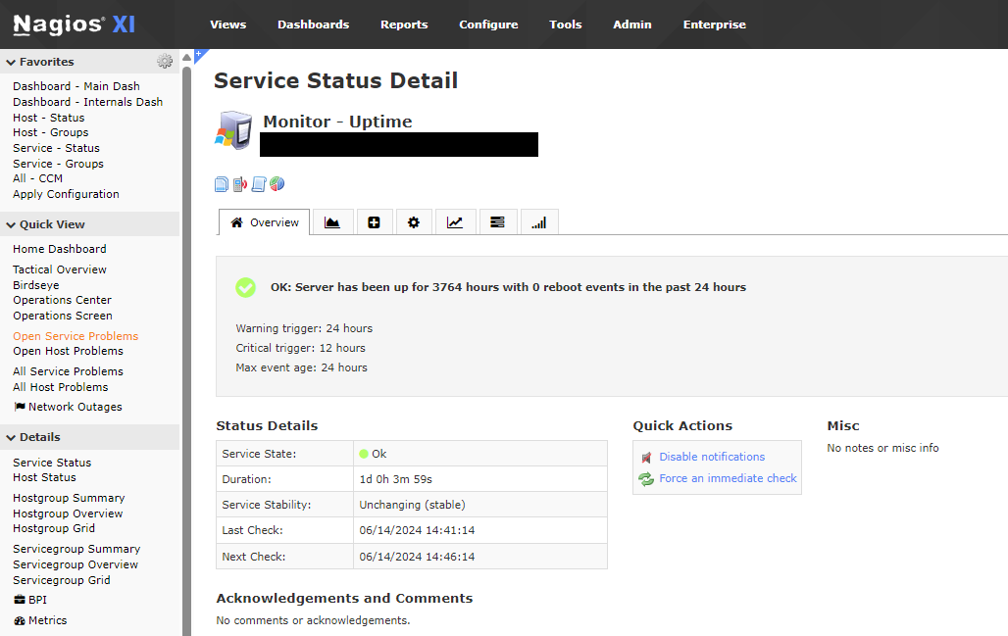The image size is (1008, 636).
Task: Open the Views menu
Action: [228, 24]
